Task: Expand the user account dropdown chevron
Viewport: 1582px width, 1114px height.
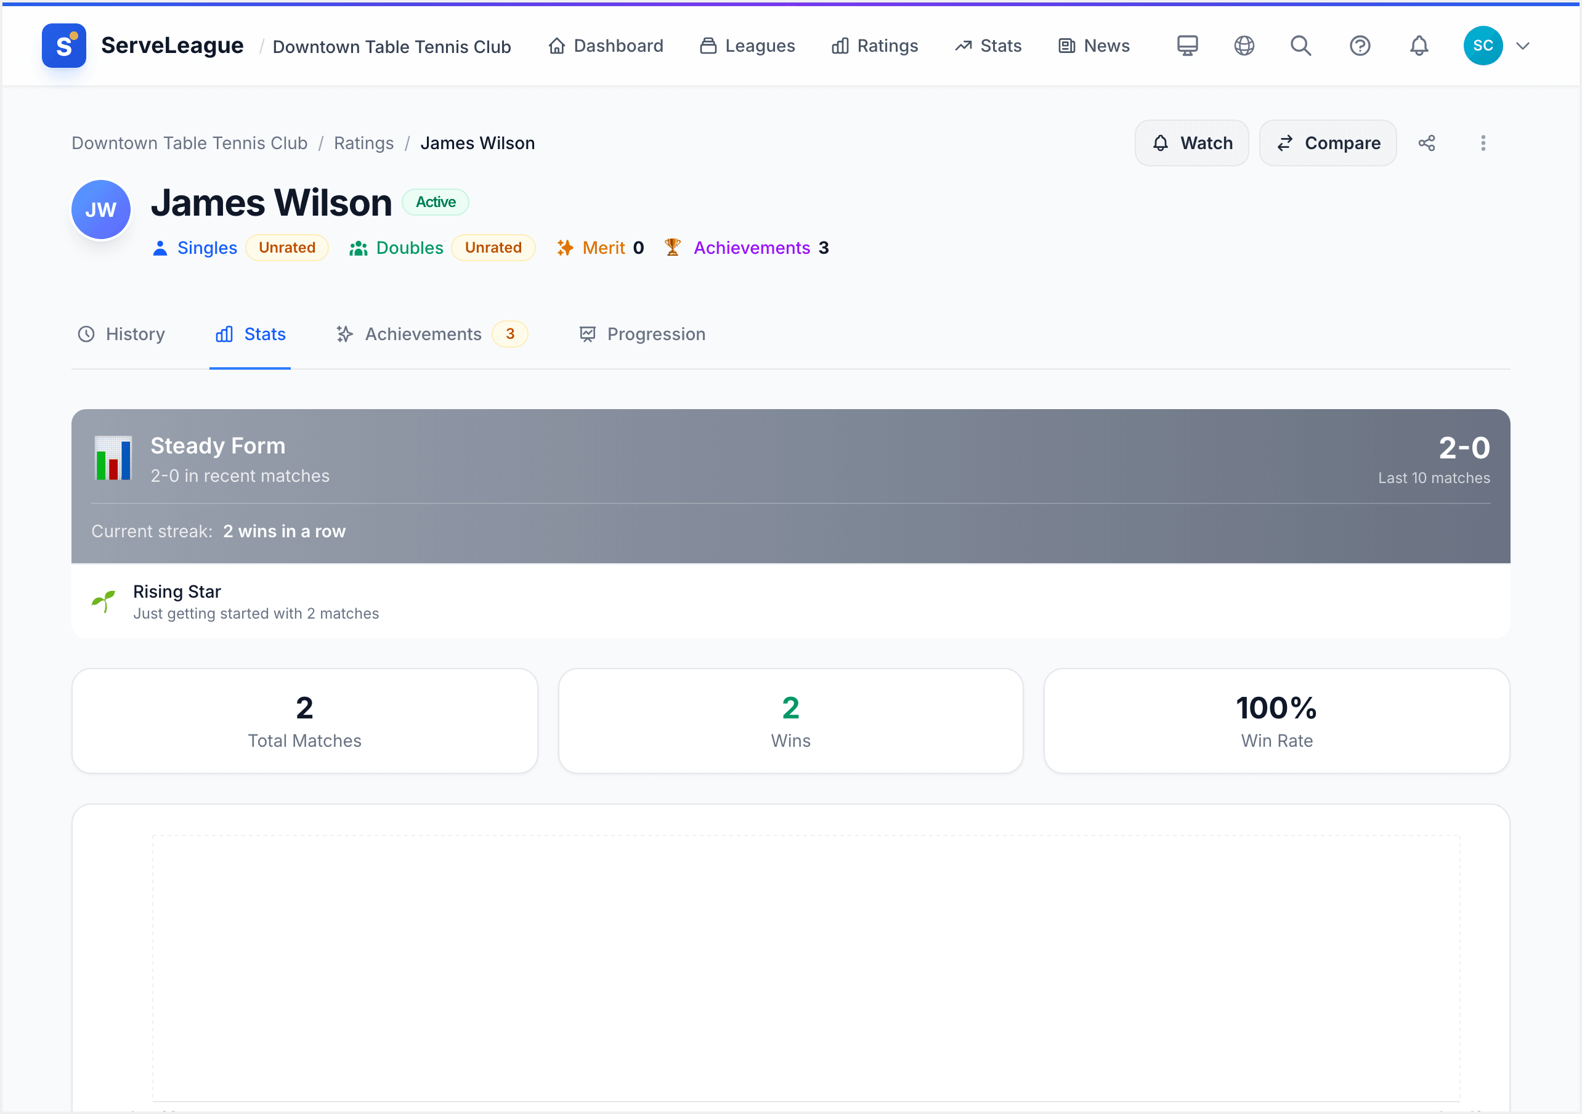Action: (x=1523, y=46)
